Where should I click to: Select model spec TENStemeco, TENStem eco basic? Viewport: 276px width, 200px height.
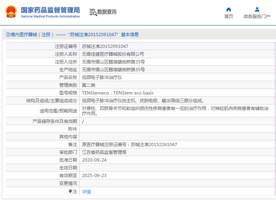[x=118, y=93]
